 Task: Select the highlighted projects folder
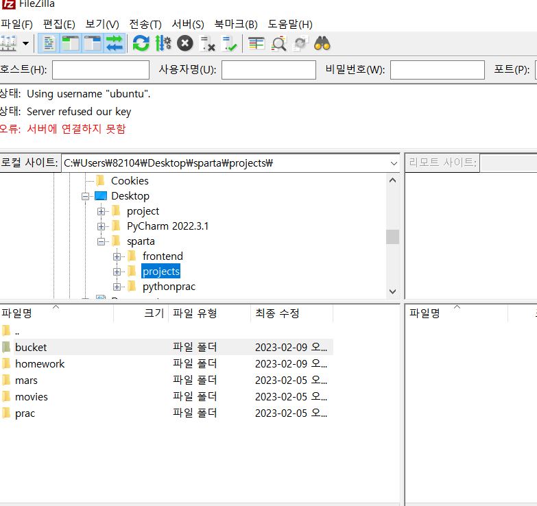tap(160, 271)
